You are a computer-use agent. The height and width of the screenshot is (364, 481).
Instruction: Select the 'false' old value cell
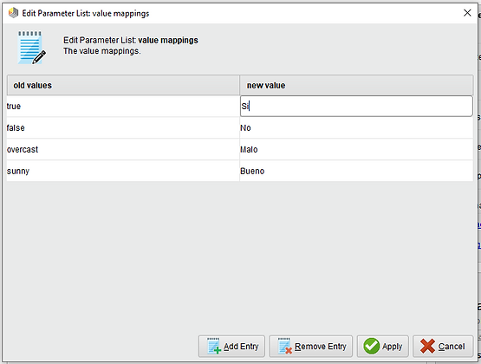(123, 127)
